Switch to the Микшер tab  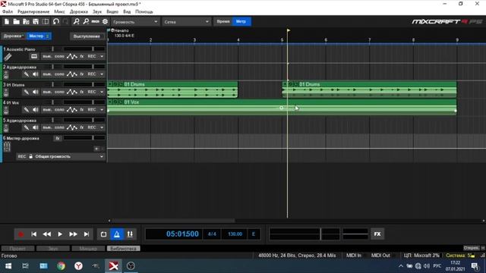coord(88,249)
